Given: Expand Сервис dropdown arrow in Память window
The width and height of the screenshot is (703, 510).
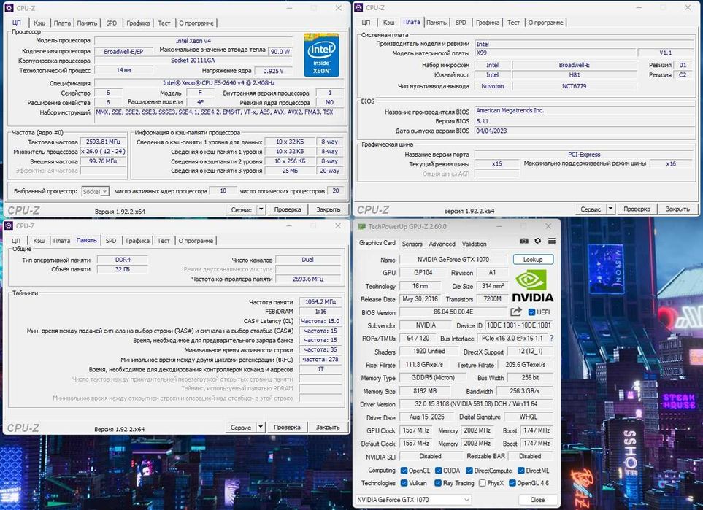Looking at the screenshot, I should pyautogui.click(x=261, y=427).
